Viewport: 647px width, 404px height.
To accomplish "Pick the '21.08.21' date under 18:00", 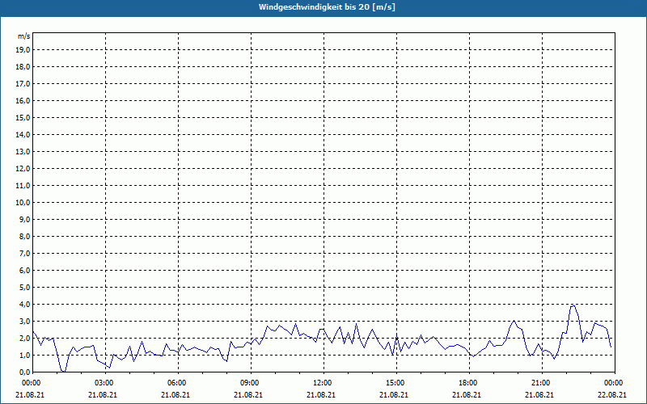I will [x=467, y=394].
